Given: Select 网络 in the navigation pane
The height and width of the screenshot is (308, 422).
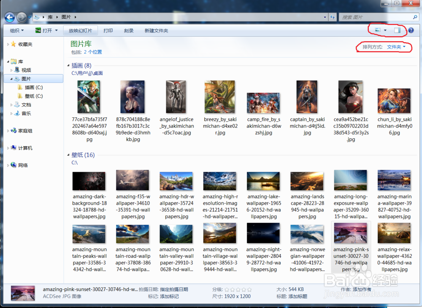Looking at the screenshot, I should coord(23,165).
